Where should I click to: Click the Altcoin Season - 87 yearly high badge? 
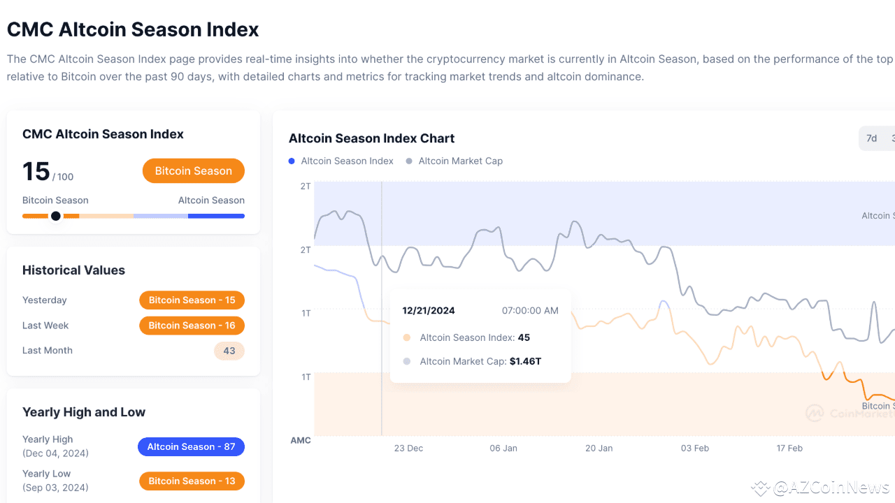(191, 446)
